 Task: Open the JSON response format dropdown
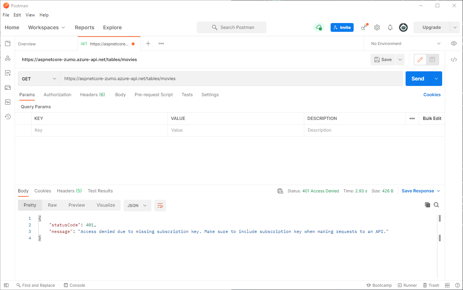click(x=138, y=206)
